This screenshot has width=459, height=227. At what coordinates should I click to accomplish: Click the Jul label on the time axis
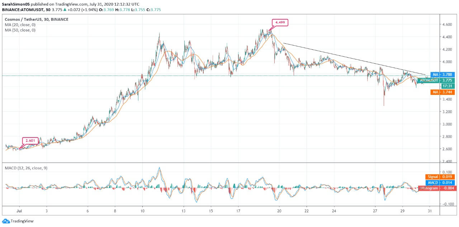(x=19, y=212)
